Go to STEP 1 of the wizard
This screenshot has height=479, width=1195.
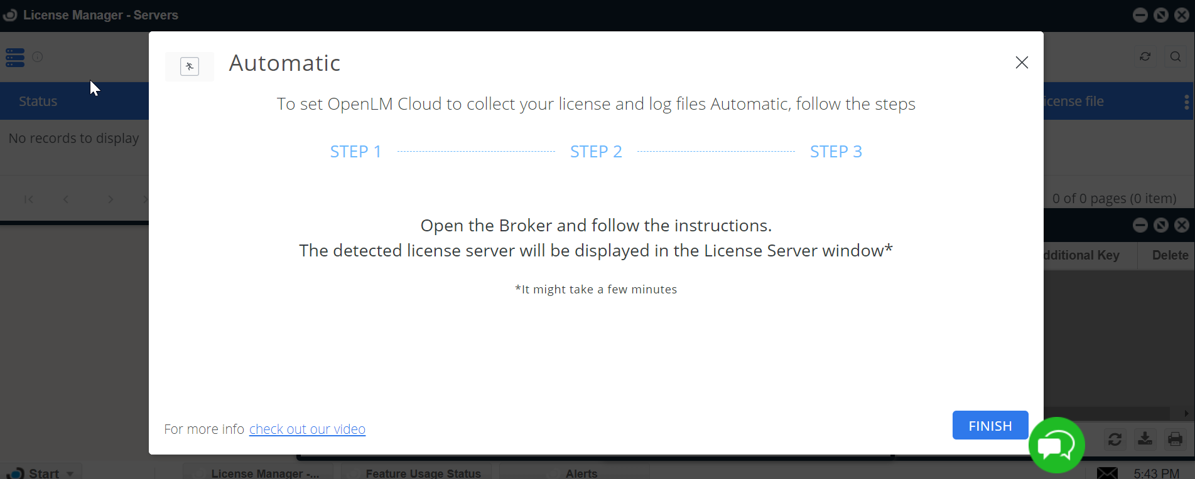coord(355,152)
